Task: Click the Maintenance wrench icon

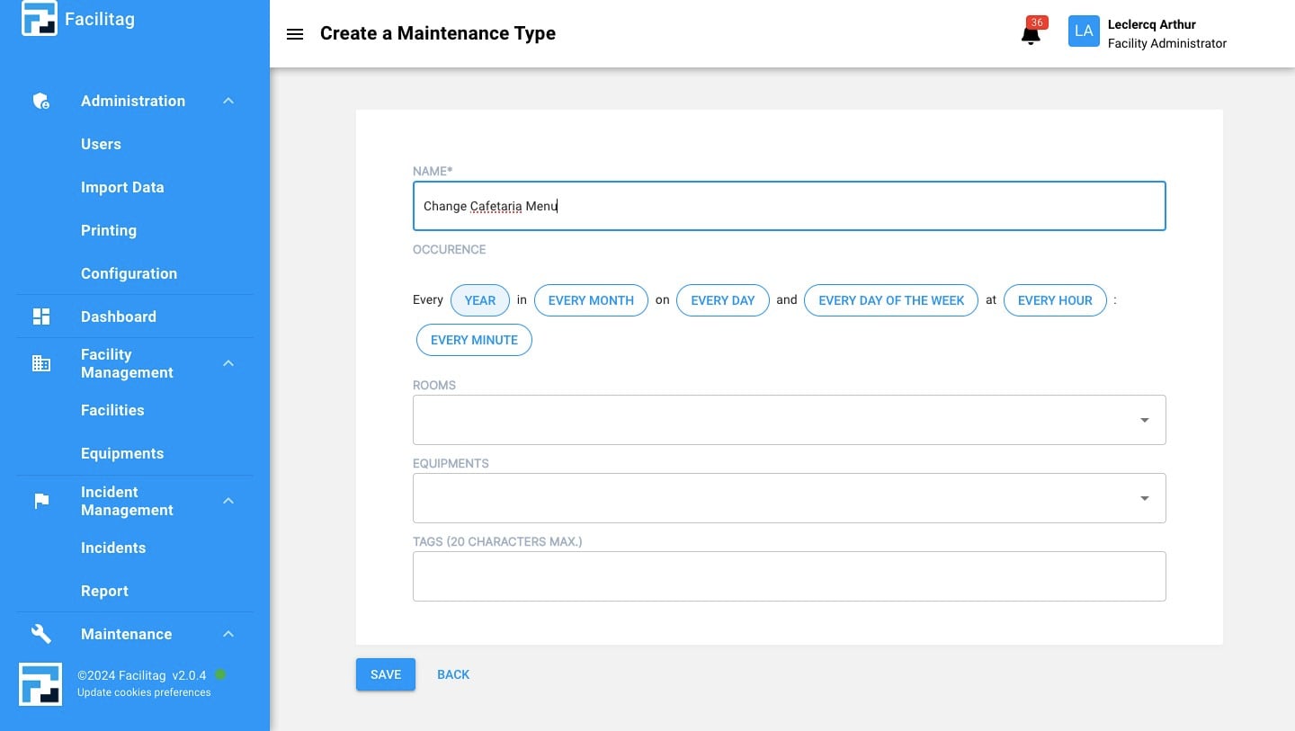Action: [41, 634]
